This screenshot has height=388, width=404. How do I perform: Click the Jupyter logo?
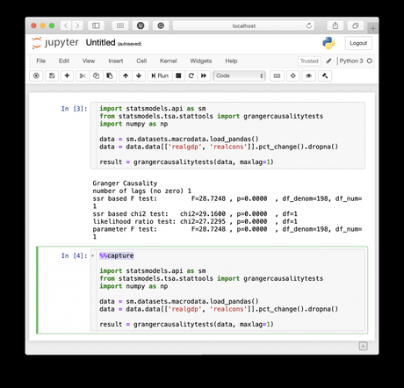(55, 43)
